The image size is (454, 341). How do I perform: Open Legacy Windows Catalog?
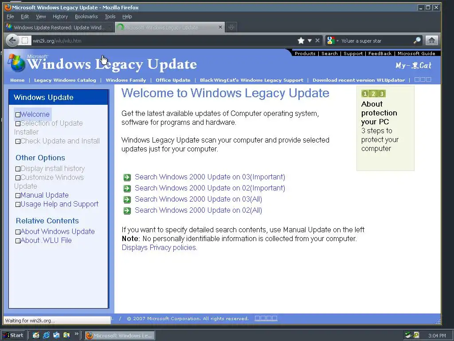pos(65,80)
